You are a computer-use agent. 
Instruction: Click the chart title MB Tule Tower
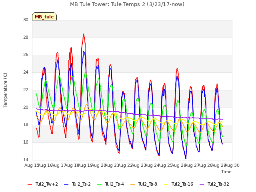coord(127,4)
